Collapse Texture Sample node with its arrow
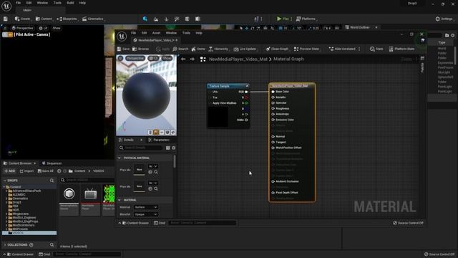 click(x=247, y=86)
